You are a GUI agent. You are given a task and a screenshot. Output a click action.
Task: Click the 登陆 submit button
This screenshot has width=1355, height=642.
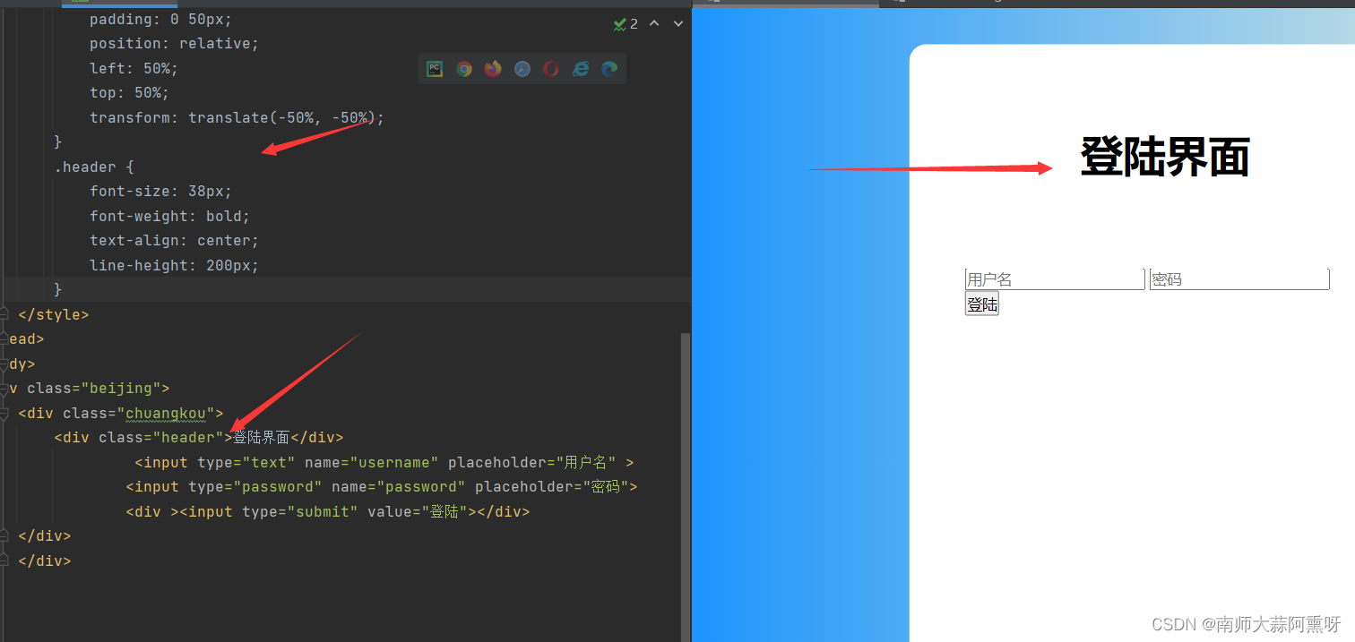pyautogui.click(x=981, y=304)
